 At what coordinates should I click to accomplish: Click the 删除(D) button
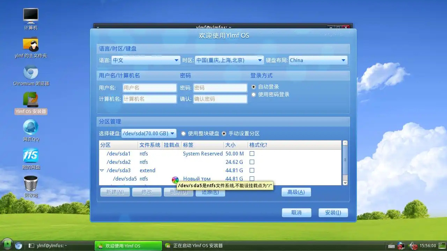click(x=178, y=192)
